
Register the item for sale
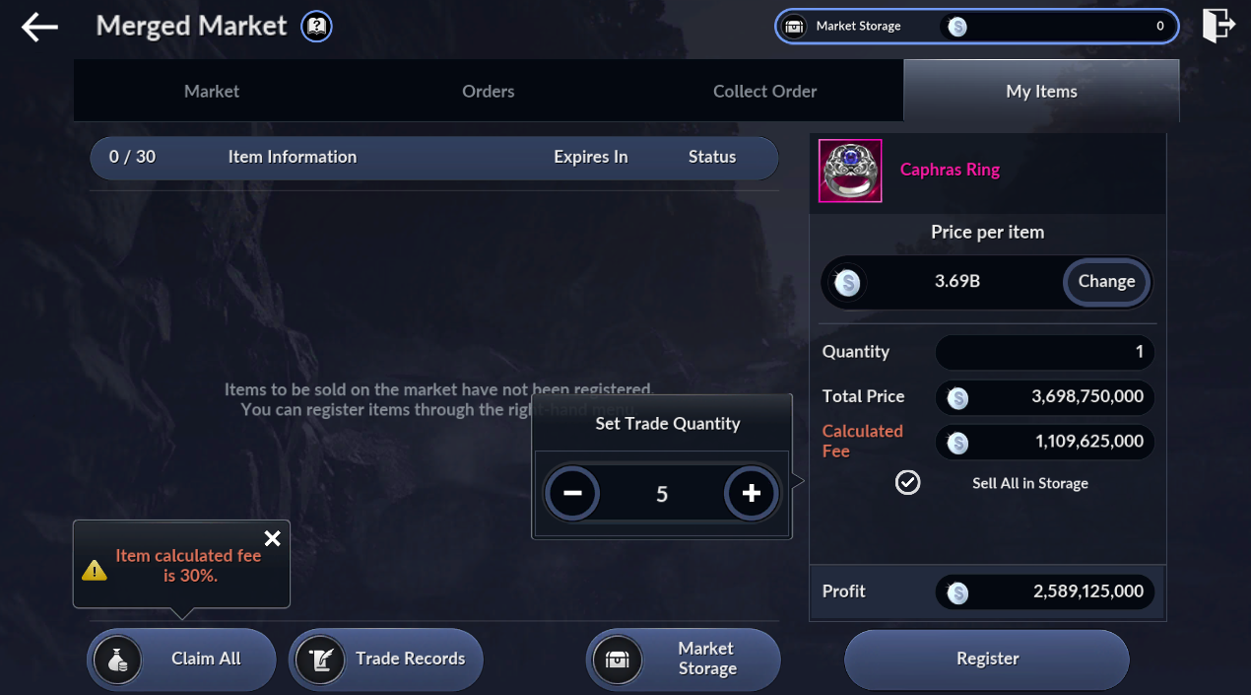(x=987, y=660)
